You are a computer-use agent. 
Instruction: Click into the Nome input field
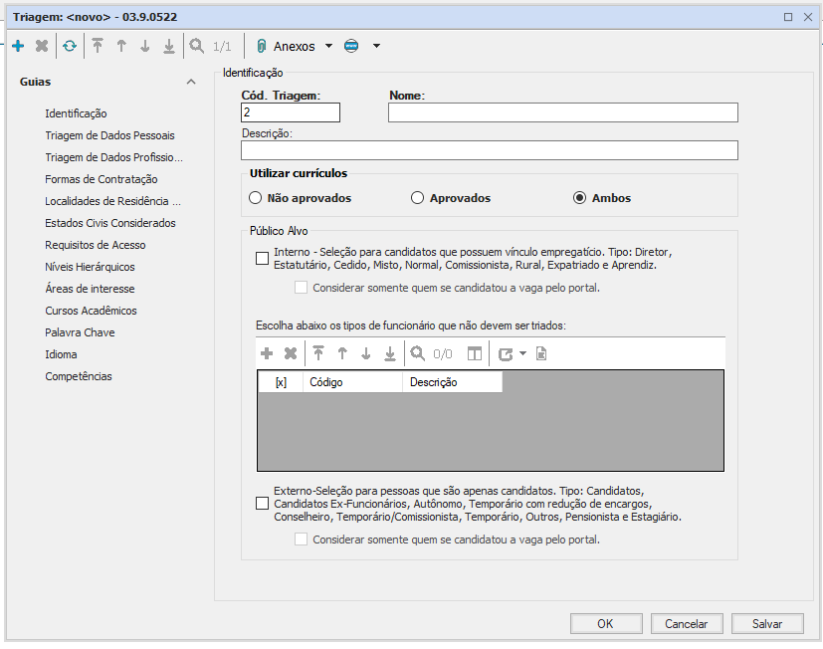tap(562, 112)
